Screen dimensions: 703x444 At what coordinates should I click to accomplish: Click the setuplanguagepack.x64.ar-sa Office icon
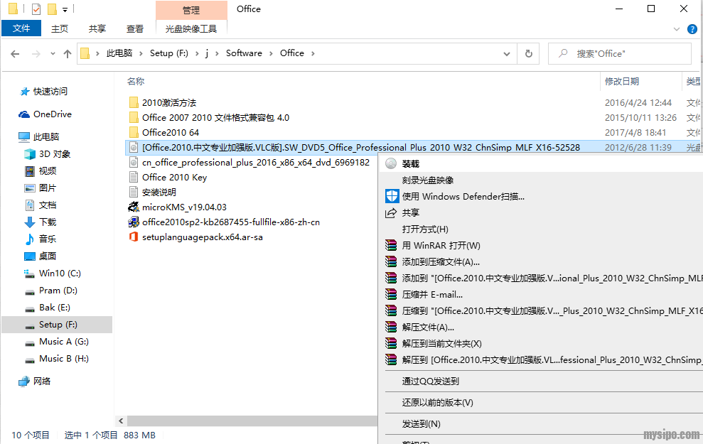click(x=133, y=237)
